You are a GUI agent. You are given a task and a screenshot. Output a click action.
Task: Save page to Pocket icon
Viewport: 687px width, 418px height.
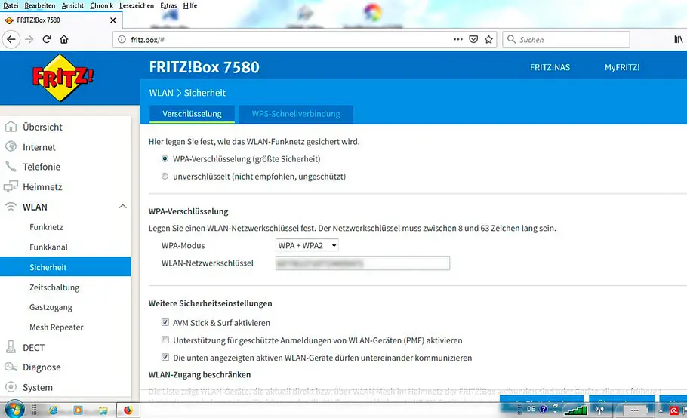pos(473,39)
